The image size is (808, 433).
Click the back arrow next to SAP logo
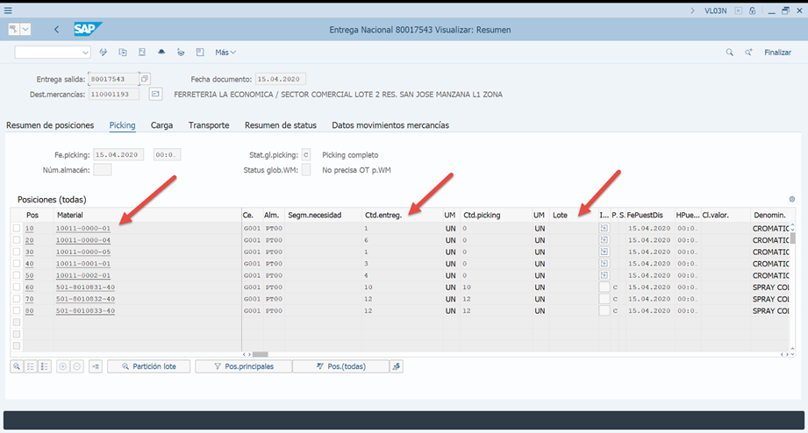tap(57, 29)
